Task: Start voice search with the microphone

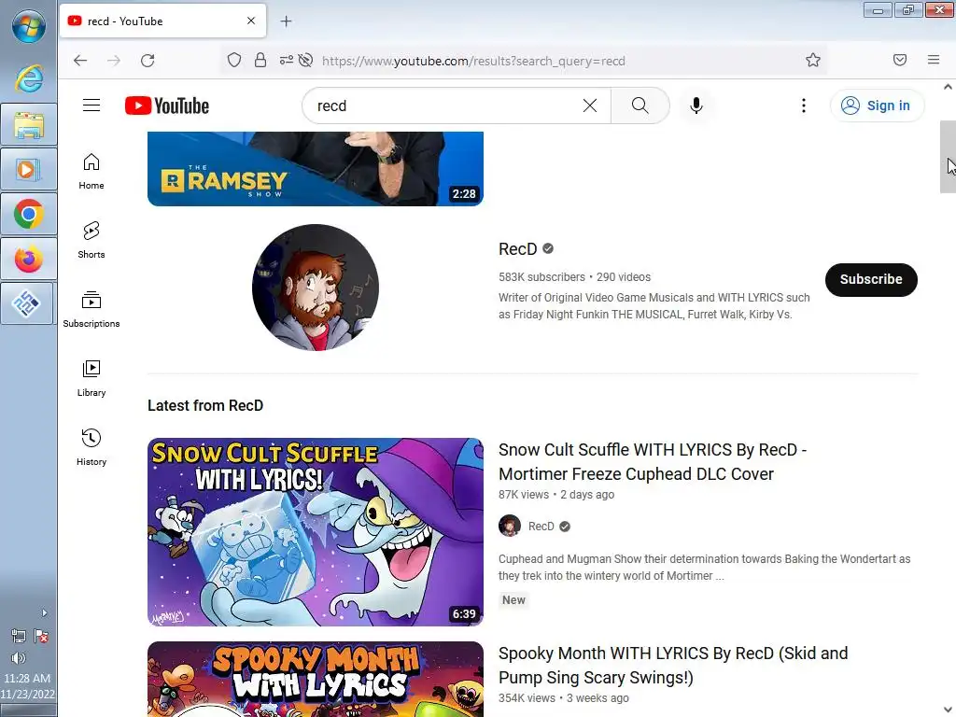Action: [696, 105]
